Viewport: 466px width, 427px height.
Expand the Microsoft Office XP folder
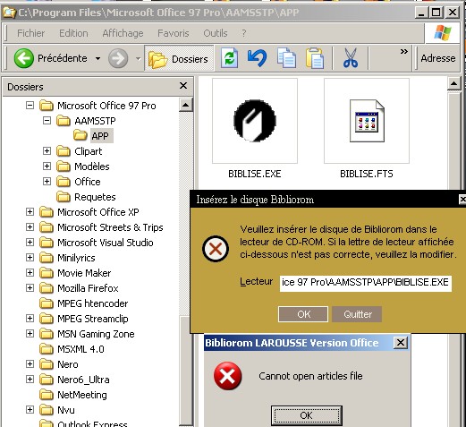tap(30, 212)
